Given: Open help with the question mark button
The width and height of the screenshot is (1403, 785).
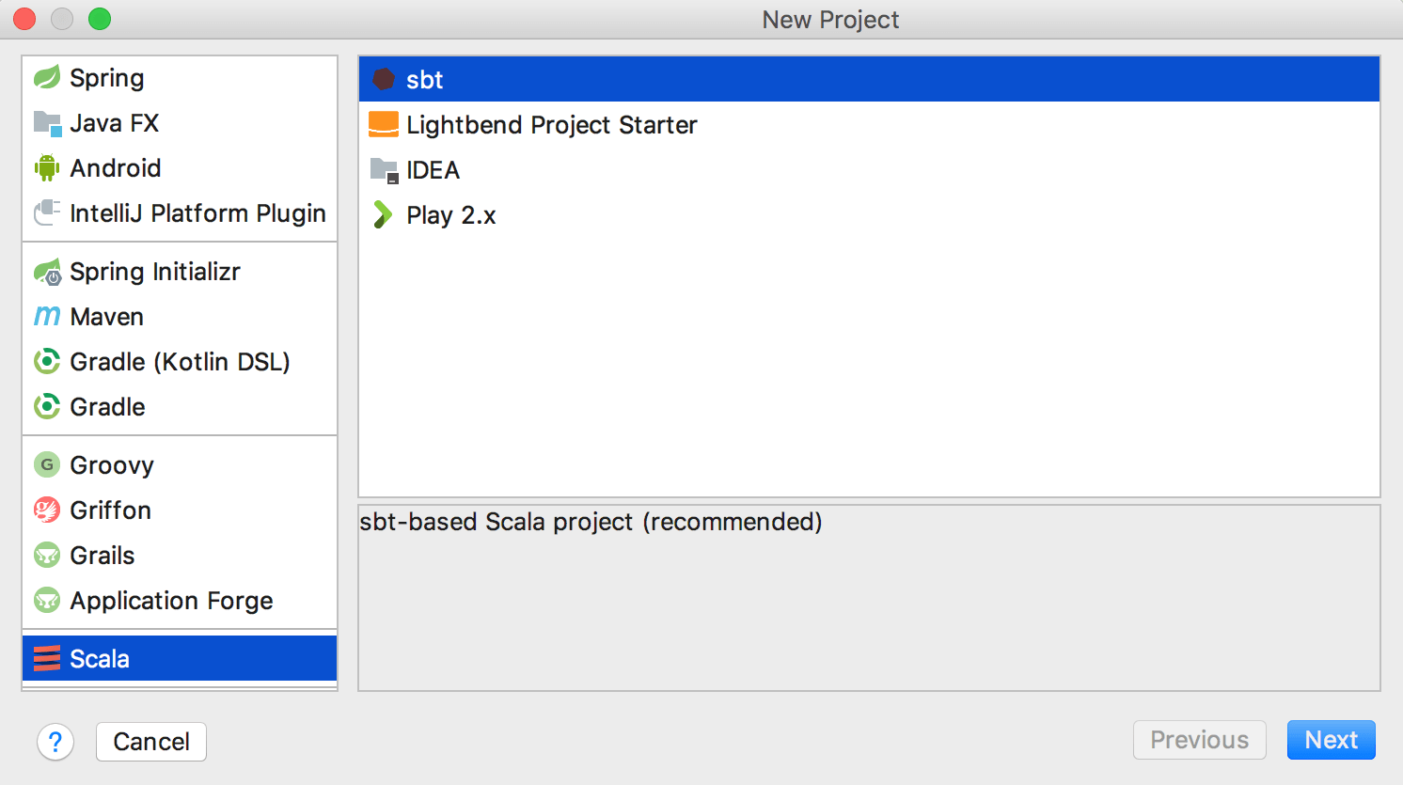Looking at the screenshot, I should pyautogui.click(x=55, y=742).
